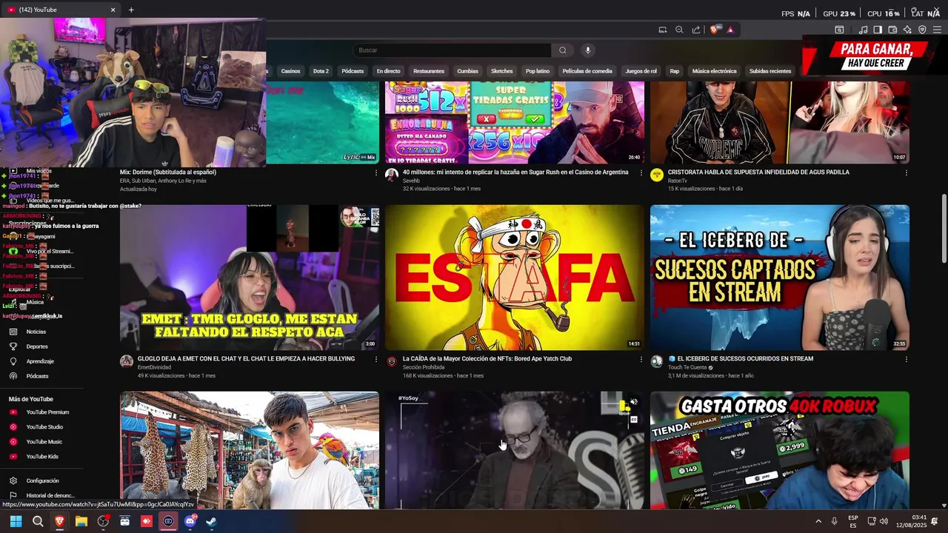
Task: Select the Rap filter chip
Action: [x=675, y=71]
